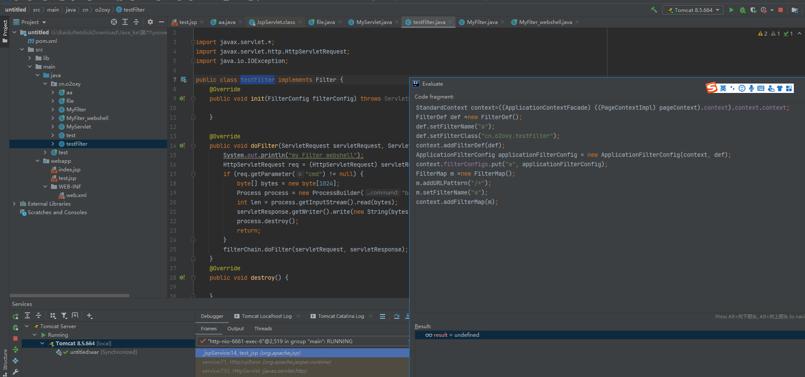Screen dimensions: 805x377
Task: Collapse the main folder in tree
Action: 30,67
